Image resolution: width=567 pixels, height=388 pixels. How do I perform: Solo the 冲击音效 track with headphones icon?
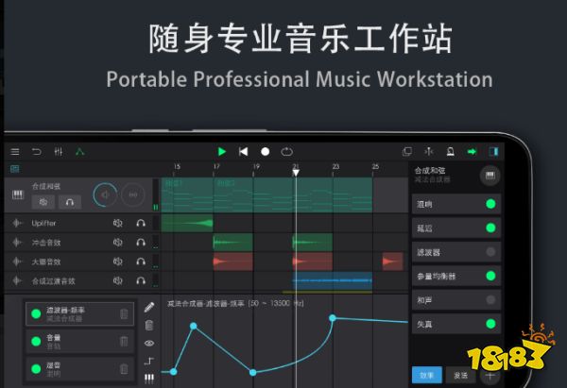[x=140, y=242]
